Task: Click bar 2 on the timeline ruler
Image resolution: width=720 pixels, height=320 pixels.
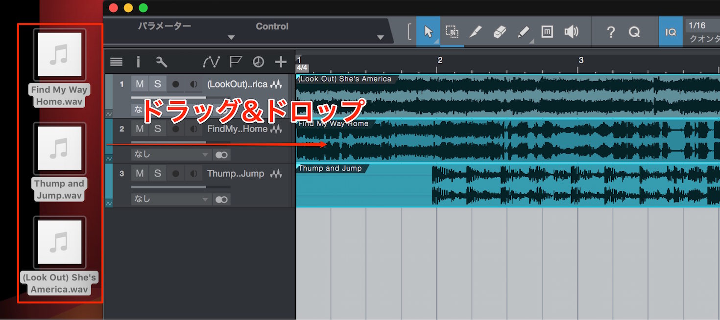Action: tap(440, 60)
